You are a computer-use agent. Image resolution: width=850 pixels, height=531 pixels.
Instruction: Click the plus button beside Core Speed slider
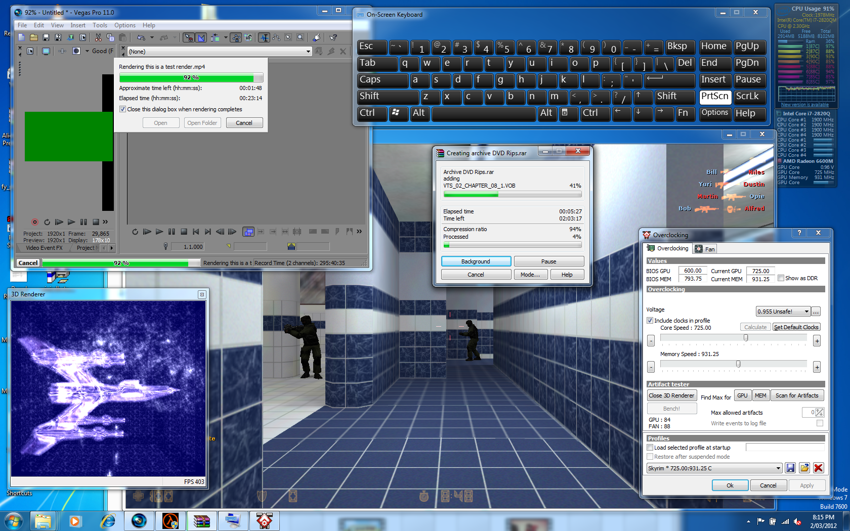[x=817, y=341]
